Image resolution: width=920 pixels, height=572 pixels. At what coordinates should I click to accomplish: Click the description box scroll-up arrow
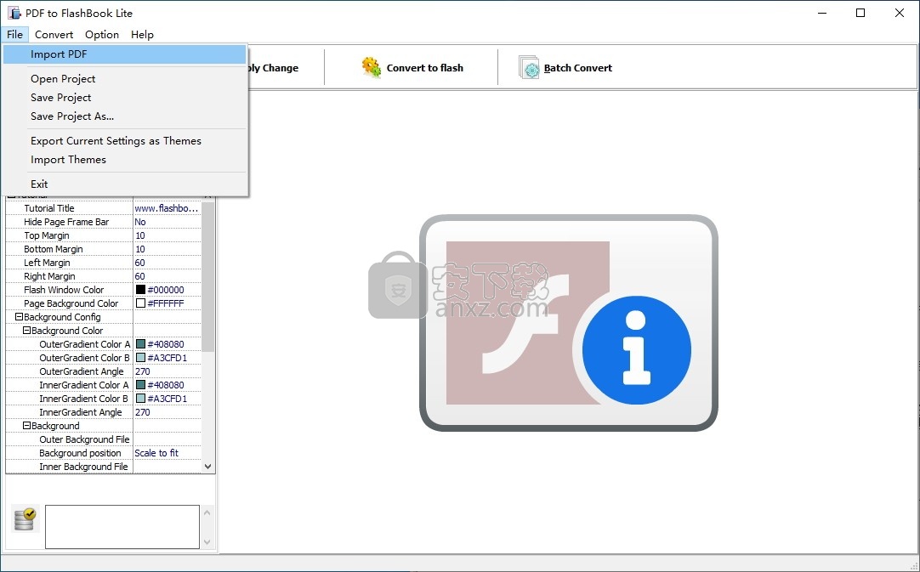click(x=207, y=513)
